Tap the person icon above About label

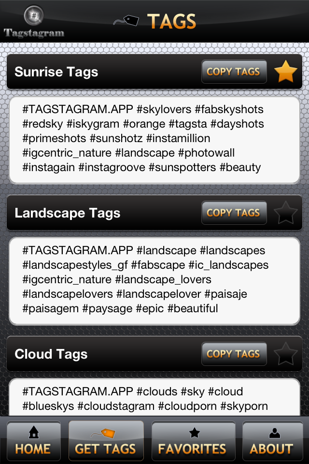pos(272,432)
